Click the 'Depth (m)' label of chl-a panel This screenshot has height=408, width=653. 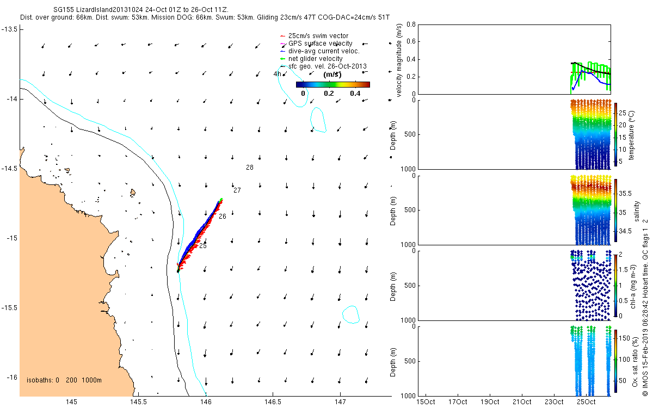[393, 286]
